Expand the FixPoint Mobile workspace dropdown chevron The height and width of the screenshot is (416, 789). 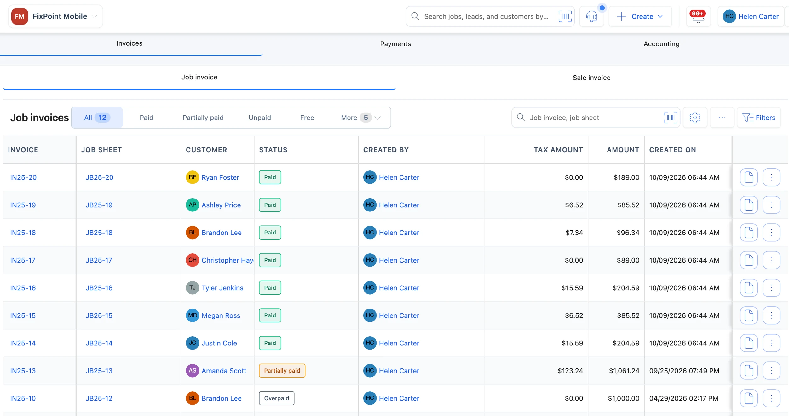pyautogui.click(x=94, y=17)
